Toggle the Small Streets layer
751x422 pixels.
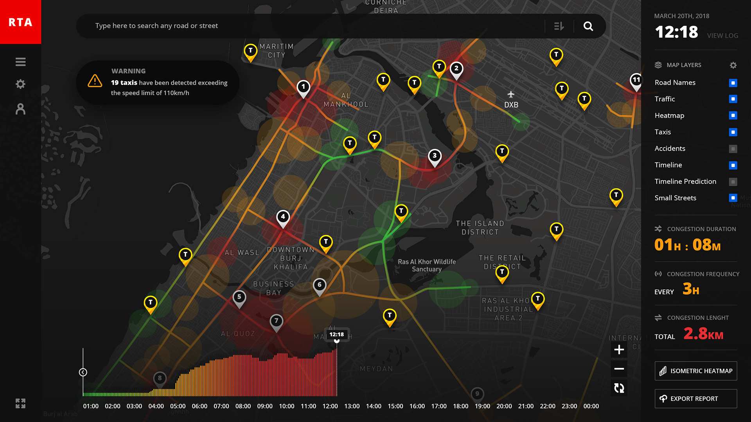click(733, 198)
